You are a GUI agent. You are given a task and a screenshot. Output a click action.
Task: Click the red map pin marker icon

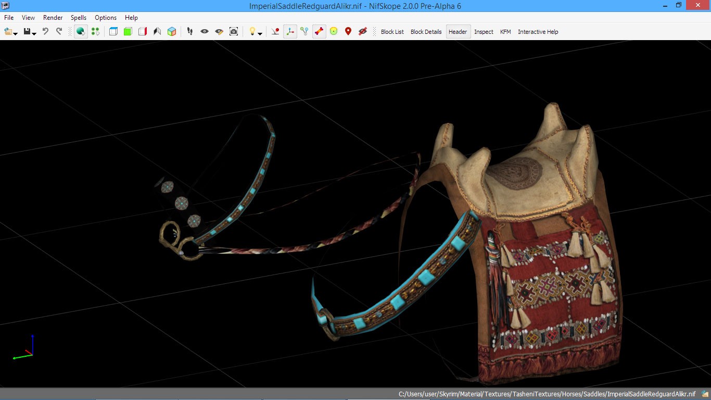pos(348,32)
